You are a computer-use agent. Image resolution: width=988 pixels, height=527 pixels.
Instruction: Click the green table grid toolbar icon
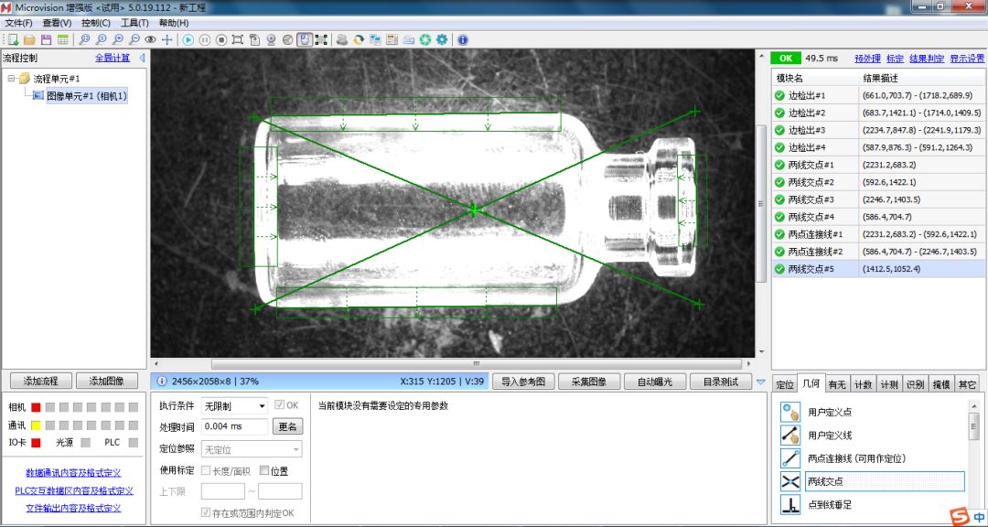[62, 39]
